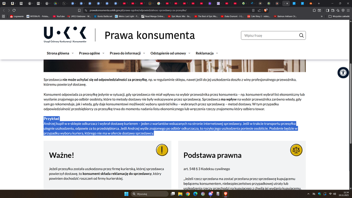Viewport: 352px width, 198px height.
Task: Switch to the Google tab
Action: pos(159,4)
